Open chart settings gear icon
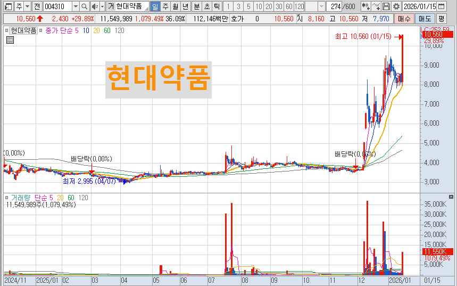 396,6
